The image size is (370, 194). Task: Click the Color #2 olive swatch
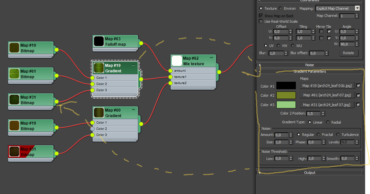pyautogui.click(x=286, y=95)
